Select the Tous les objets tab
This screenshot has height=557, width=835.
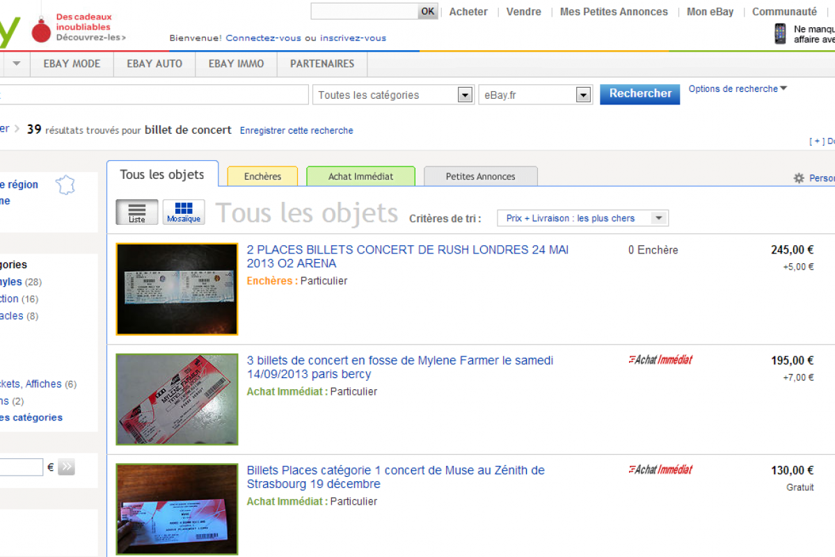pos(162,174)
